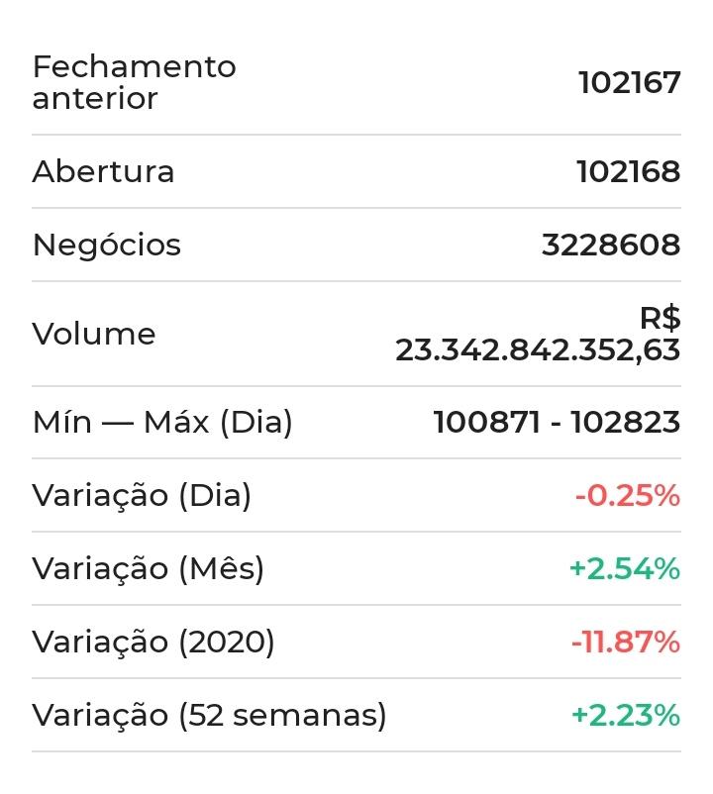Select the green +2.54% monthly variation
Image resolution: width=713 pixels, height=794 pixels.
point(624,568)
